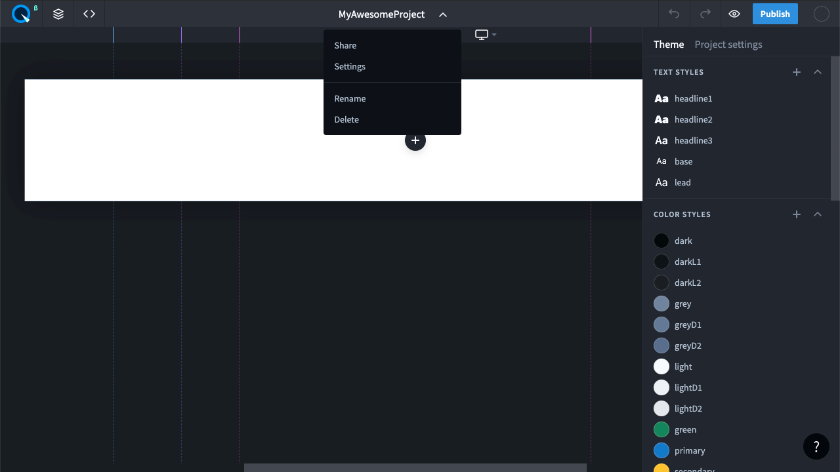Open the code editor icon
Screen dimensions: 840x472
click(89, 14)
